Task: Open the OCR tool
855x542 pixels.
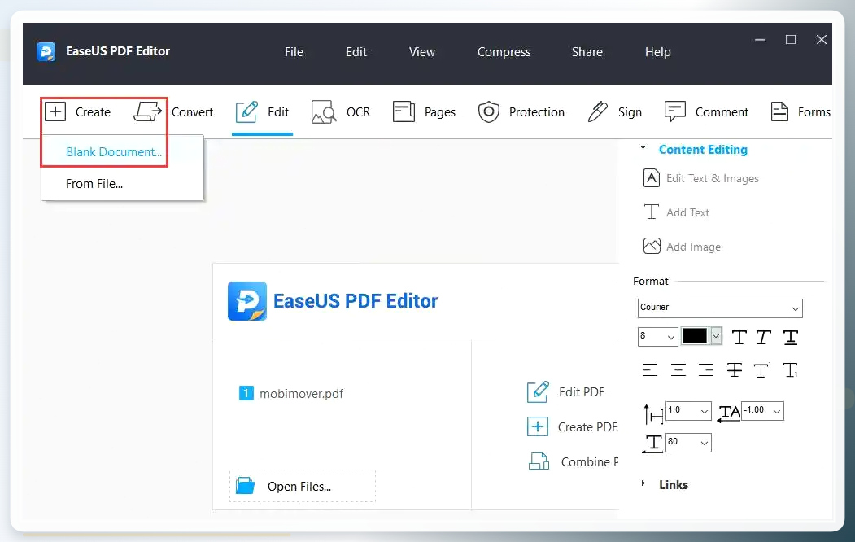Action: 341,111
